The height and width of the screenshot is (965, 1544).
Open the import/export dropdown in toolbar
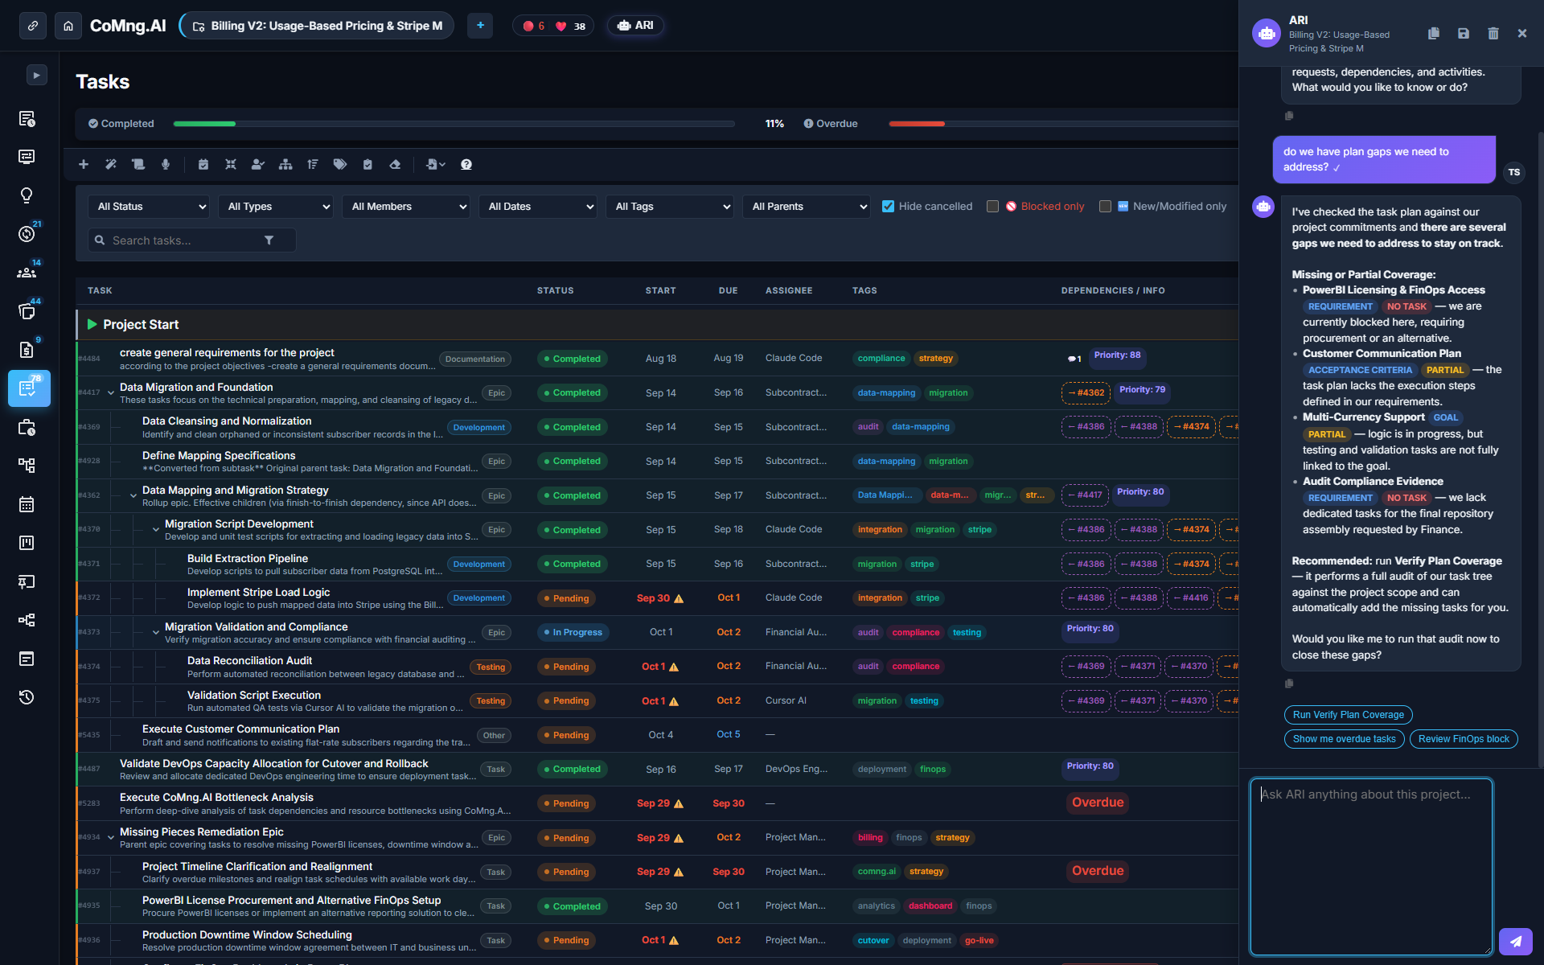pyautogui.click(x=435, y=164)
